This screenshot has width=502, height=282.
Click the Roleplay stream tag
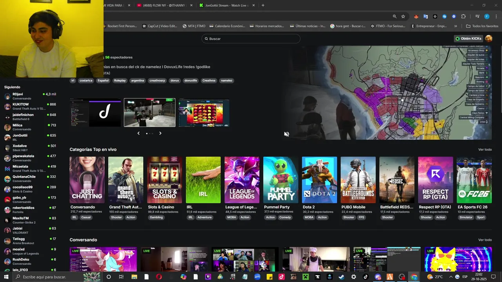[120, 81]
